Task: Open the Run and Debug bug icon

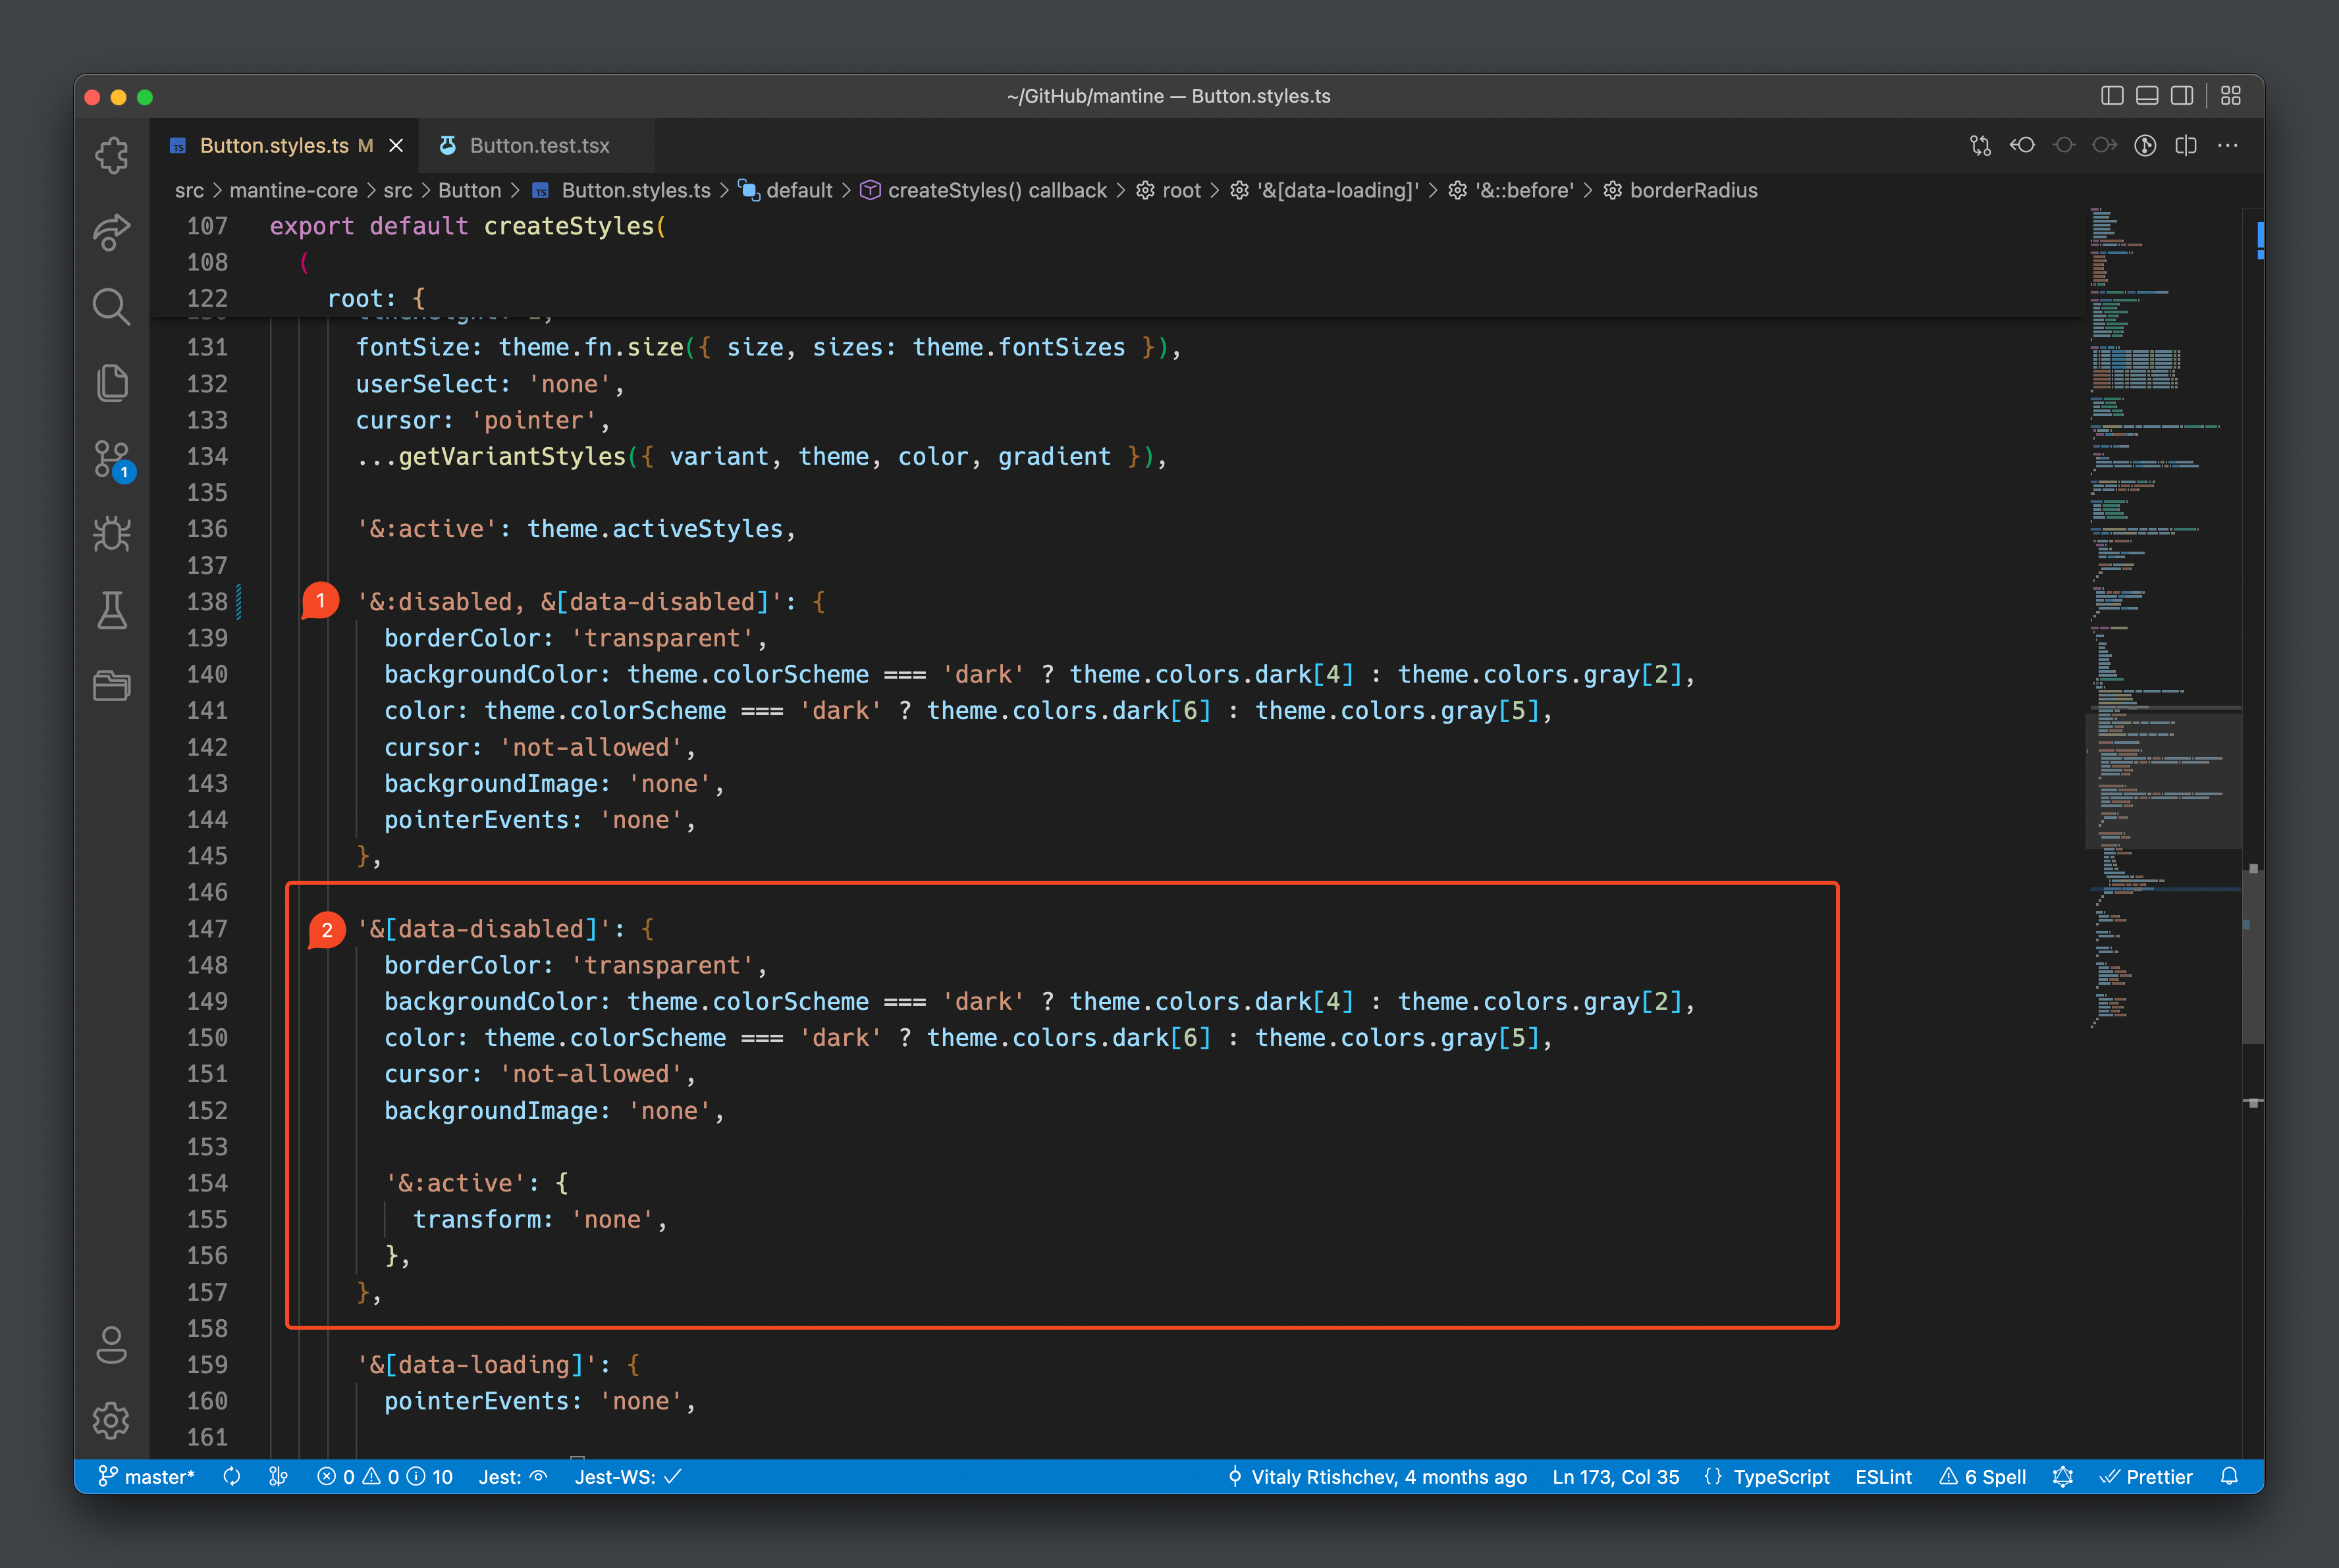Action: click(111, 534)
